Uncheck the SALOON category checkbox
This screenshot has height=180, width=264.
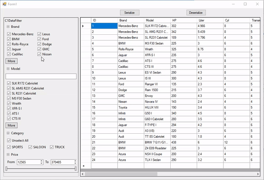(x=31, y=147)
